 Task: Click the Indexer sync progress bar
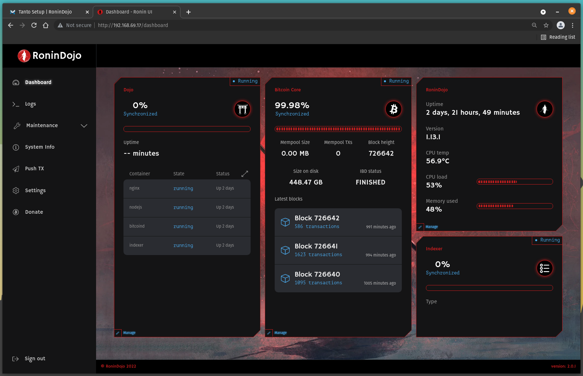point(489,288)
